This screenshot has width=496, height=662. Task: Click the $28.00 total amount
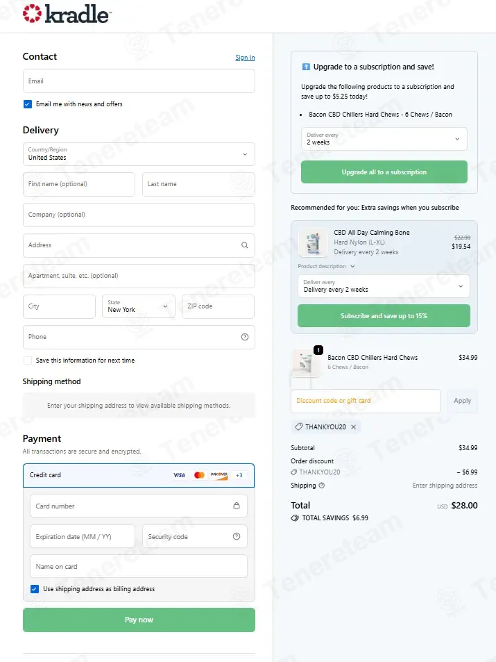464,506
